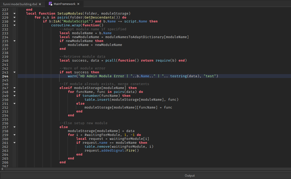Collapse the waitingForModule for loop at line 259
The height and width of the screenshot is (179, 291).
click(14, 135)
